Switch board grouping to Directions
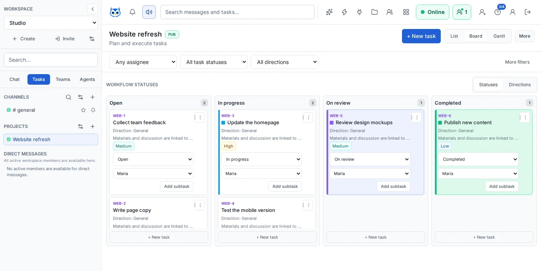 (x=520, y=85)
